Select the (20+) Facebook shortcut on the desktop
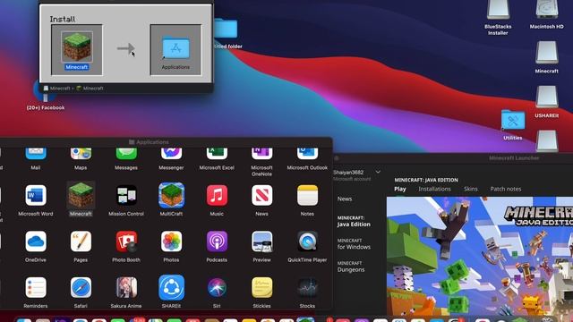Viewport: 573px width, 322px height. (x=46, y=93)
